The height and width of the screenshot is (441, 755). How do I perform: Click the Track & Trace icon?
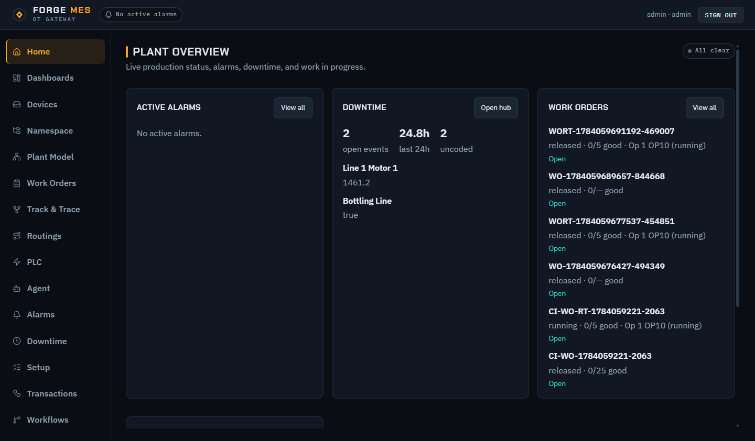tap(17, 210)
